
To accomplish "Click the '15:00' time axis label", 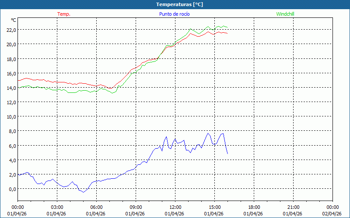I will [x=214, y=208].
